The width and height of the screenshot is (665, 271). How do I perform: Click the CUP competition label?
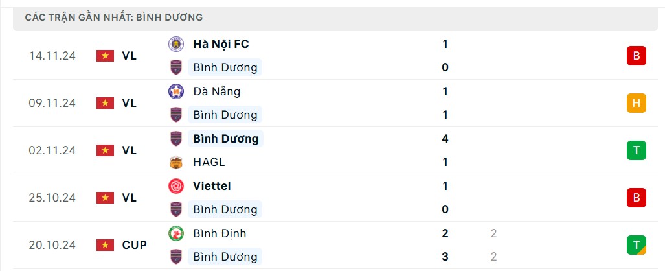click(x=134, y=245)
